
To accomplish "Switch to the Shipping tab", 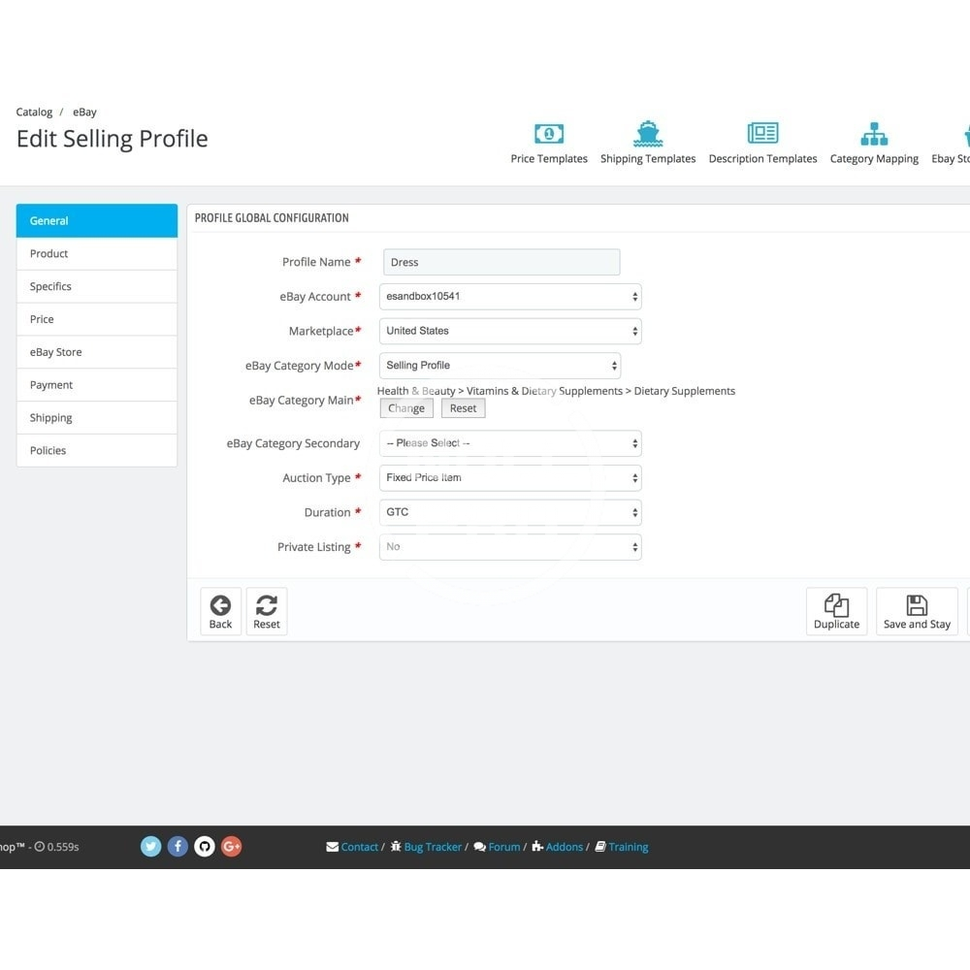I will click(x=97, y=418).
